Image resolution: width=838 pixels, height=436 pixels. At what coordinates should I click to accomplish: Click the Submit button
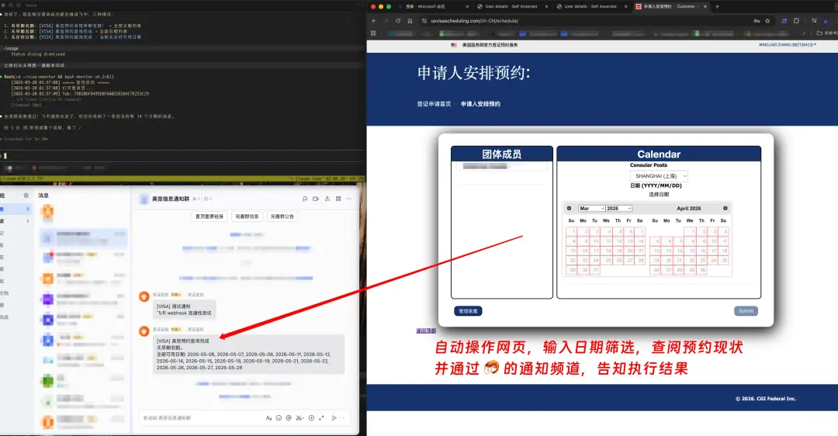746,311
